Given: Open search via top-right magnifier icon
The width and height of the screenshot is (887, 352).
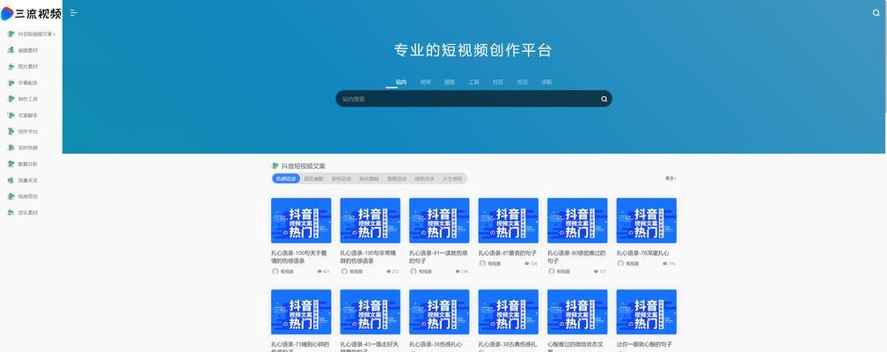Looking at the screenshot, I should click(876, 13).
